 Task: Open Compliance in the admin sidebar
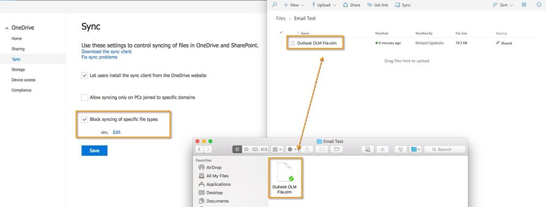point(21,90)
